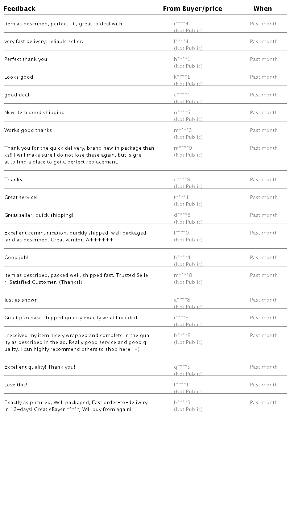Open buyer f****1 beside 'Love this!!'

coord(181,385)
